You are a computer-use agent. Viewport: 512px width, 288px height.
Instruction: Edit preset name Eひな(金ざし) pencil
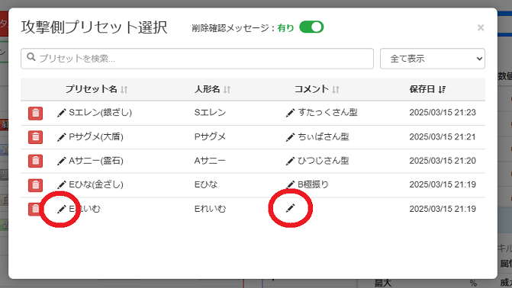(61, 185)
